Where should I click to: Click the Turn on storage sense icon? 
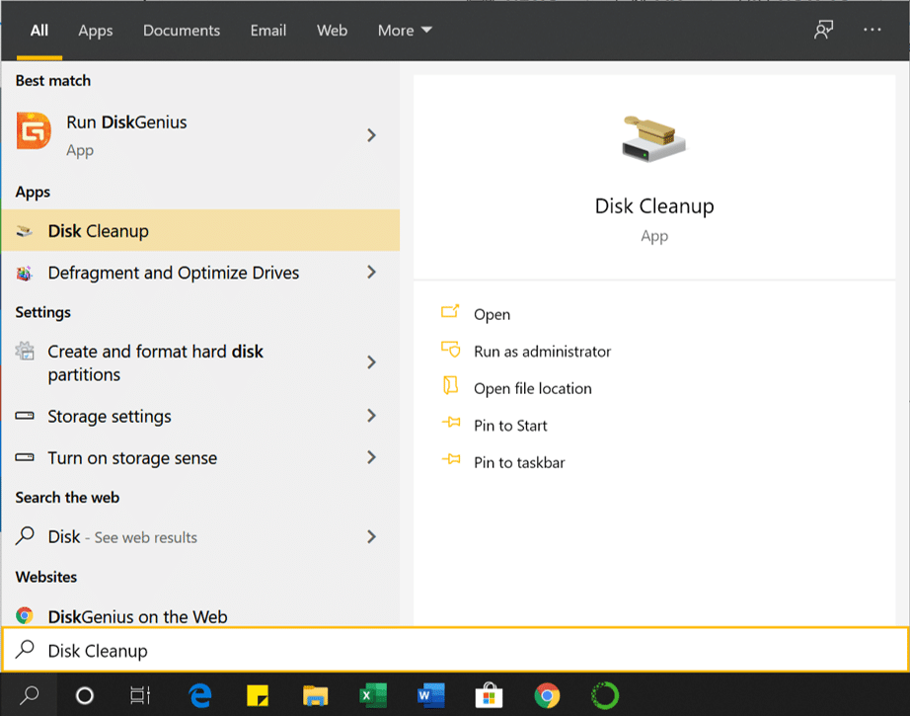(x=25, y=457)
